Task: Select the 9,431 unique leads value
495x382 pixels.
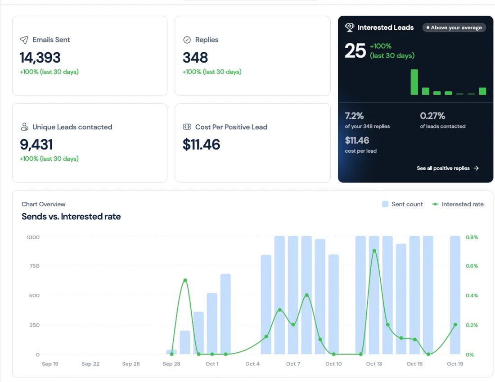Action: (x=36, y=145)
